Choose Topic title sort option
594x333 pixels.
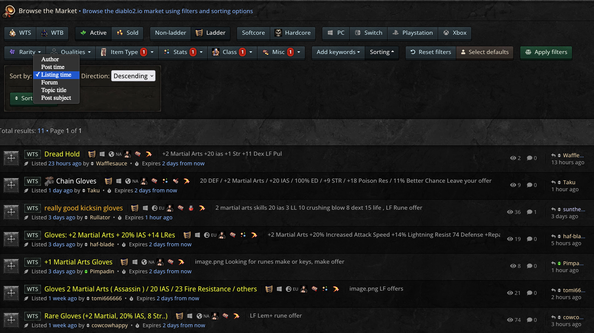[54, 90]
